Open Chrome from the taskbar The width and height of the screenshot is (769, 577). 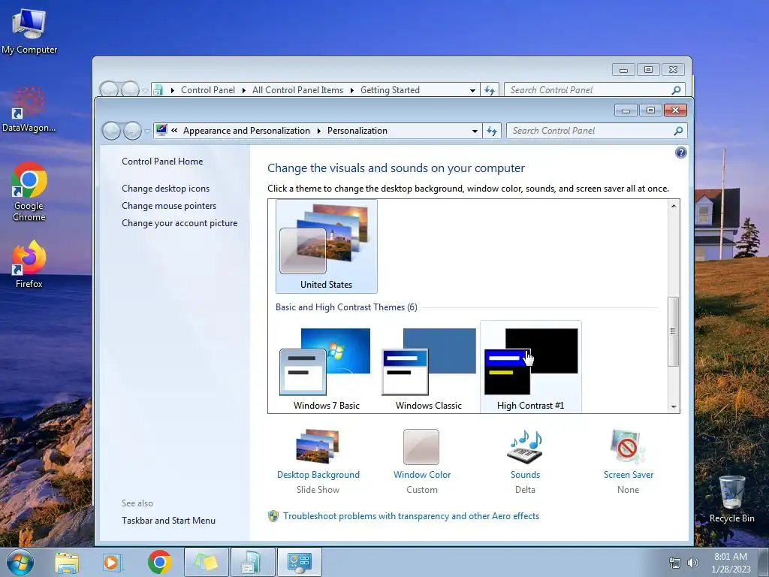coord(159,562)
